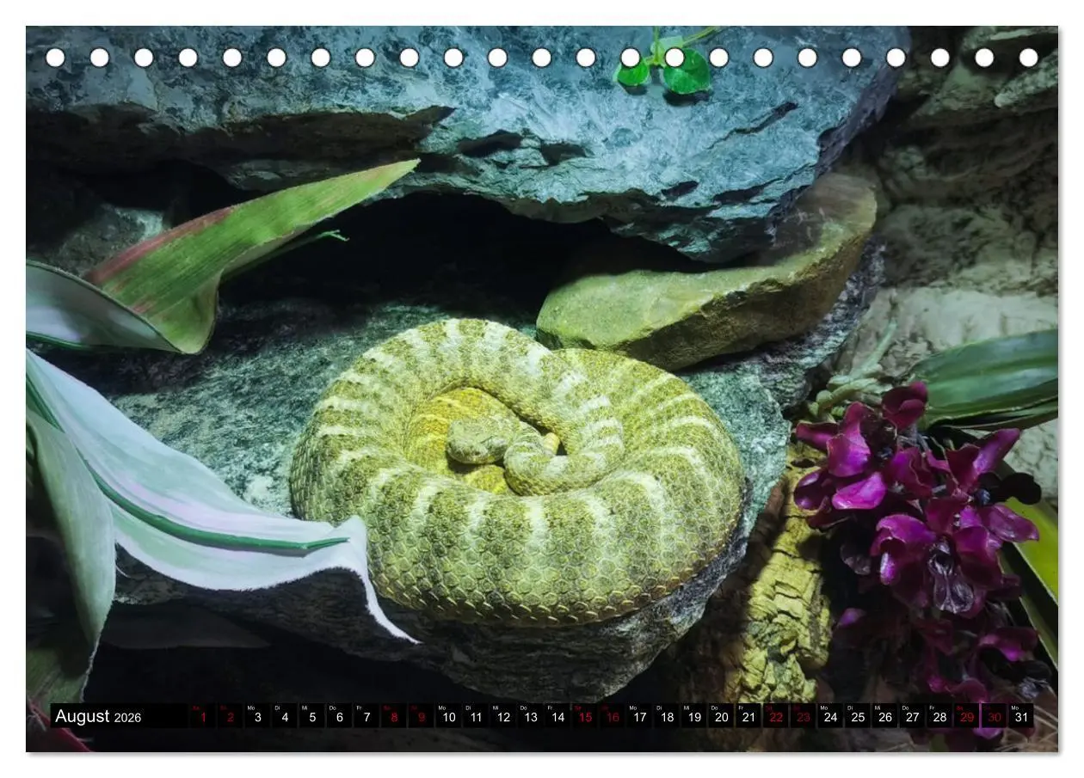Click date 20 in the calendar strip
Screen dimensions: 1084x778
(x=721, y=716)
